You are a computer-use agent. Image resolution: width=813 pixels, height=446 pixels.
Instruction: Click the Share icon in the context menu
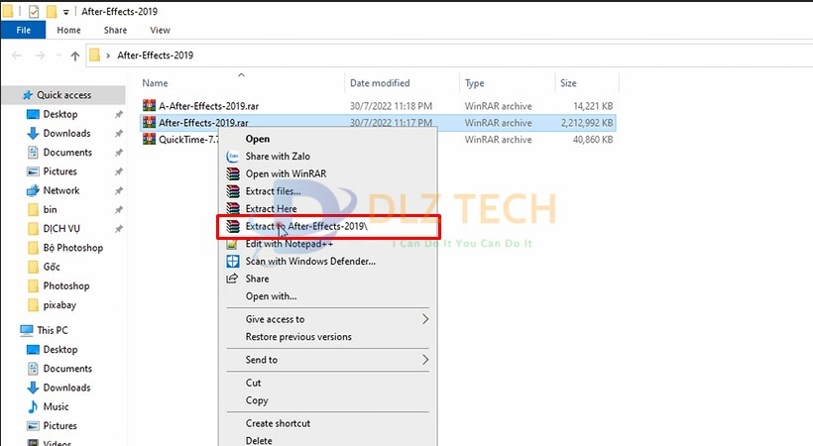[232, 279]
